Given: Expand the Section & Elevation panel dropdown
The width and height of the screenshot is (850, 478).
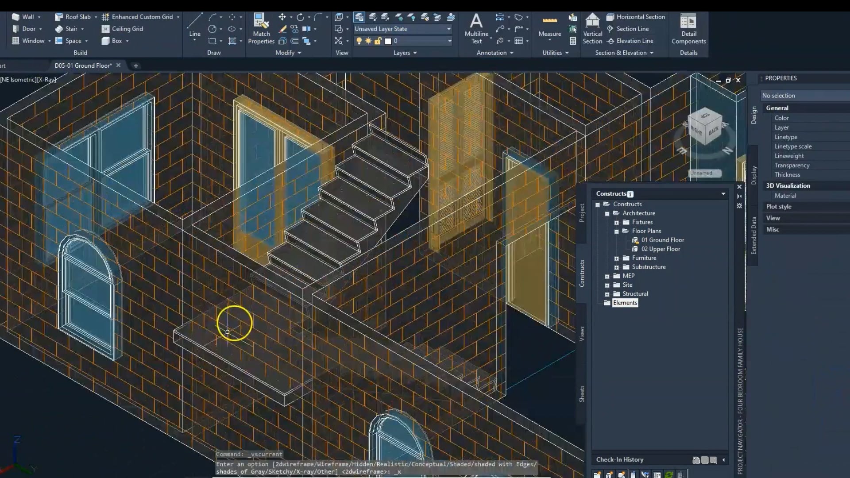Looking at the screenshot, I should (624, 53).
